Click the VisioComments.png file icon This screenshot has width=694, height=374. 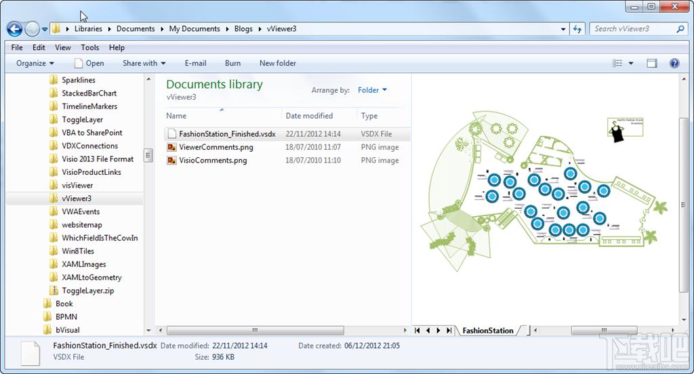coord(171,160)
